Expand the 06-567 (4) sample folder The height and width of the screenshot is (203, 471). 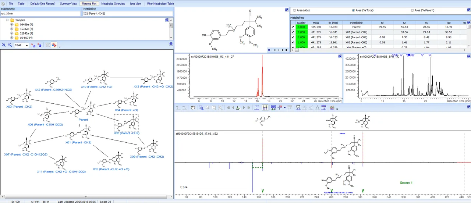(12, 38)
